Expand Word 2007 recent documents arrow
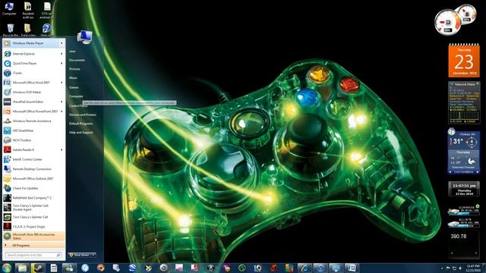The height and width of the screenshot is (273, 486). (x=62, y=83)
